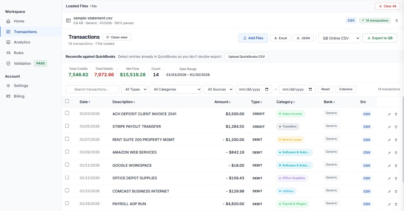Open the All Categories filter dropdown

click(x=176, y=89)
